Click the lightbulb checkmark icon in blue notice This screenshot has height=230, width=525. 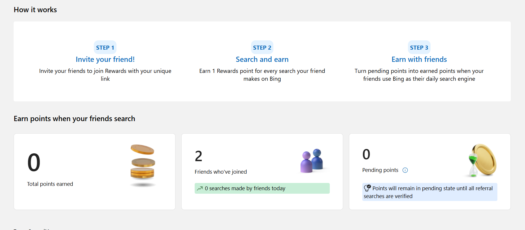[367, 188]
